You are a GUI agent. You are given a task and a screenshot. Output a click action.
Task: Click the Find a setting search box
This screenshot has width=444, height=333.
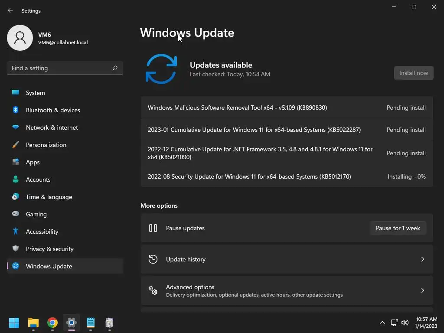[x=65, y=68]
